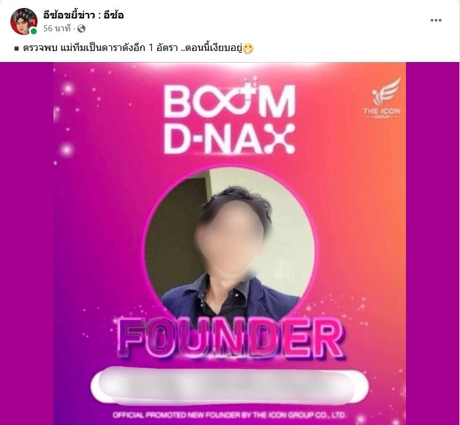Click the face emoji ending the caption
460x425 pixels.
point(248,48)
